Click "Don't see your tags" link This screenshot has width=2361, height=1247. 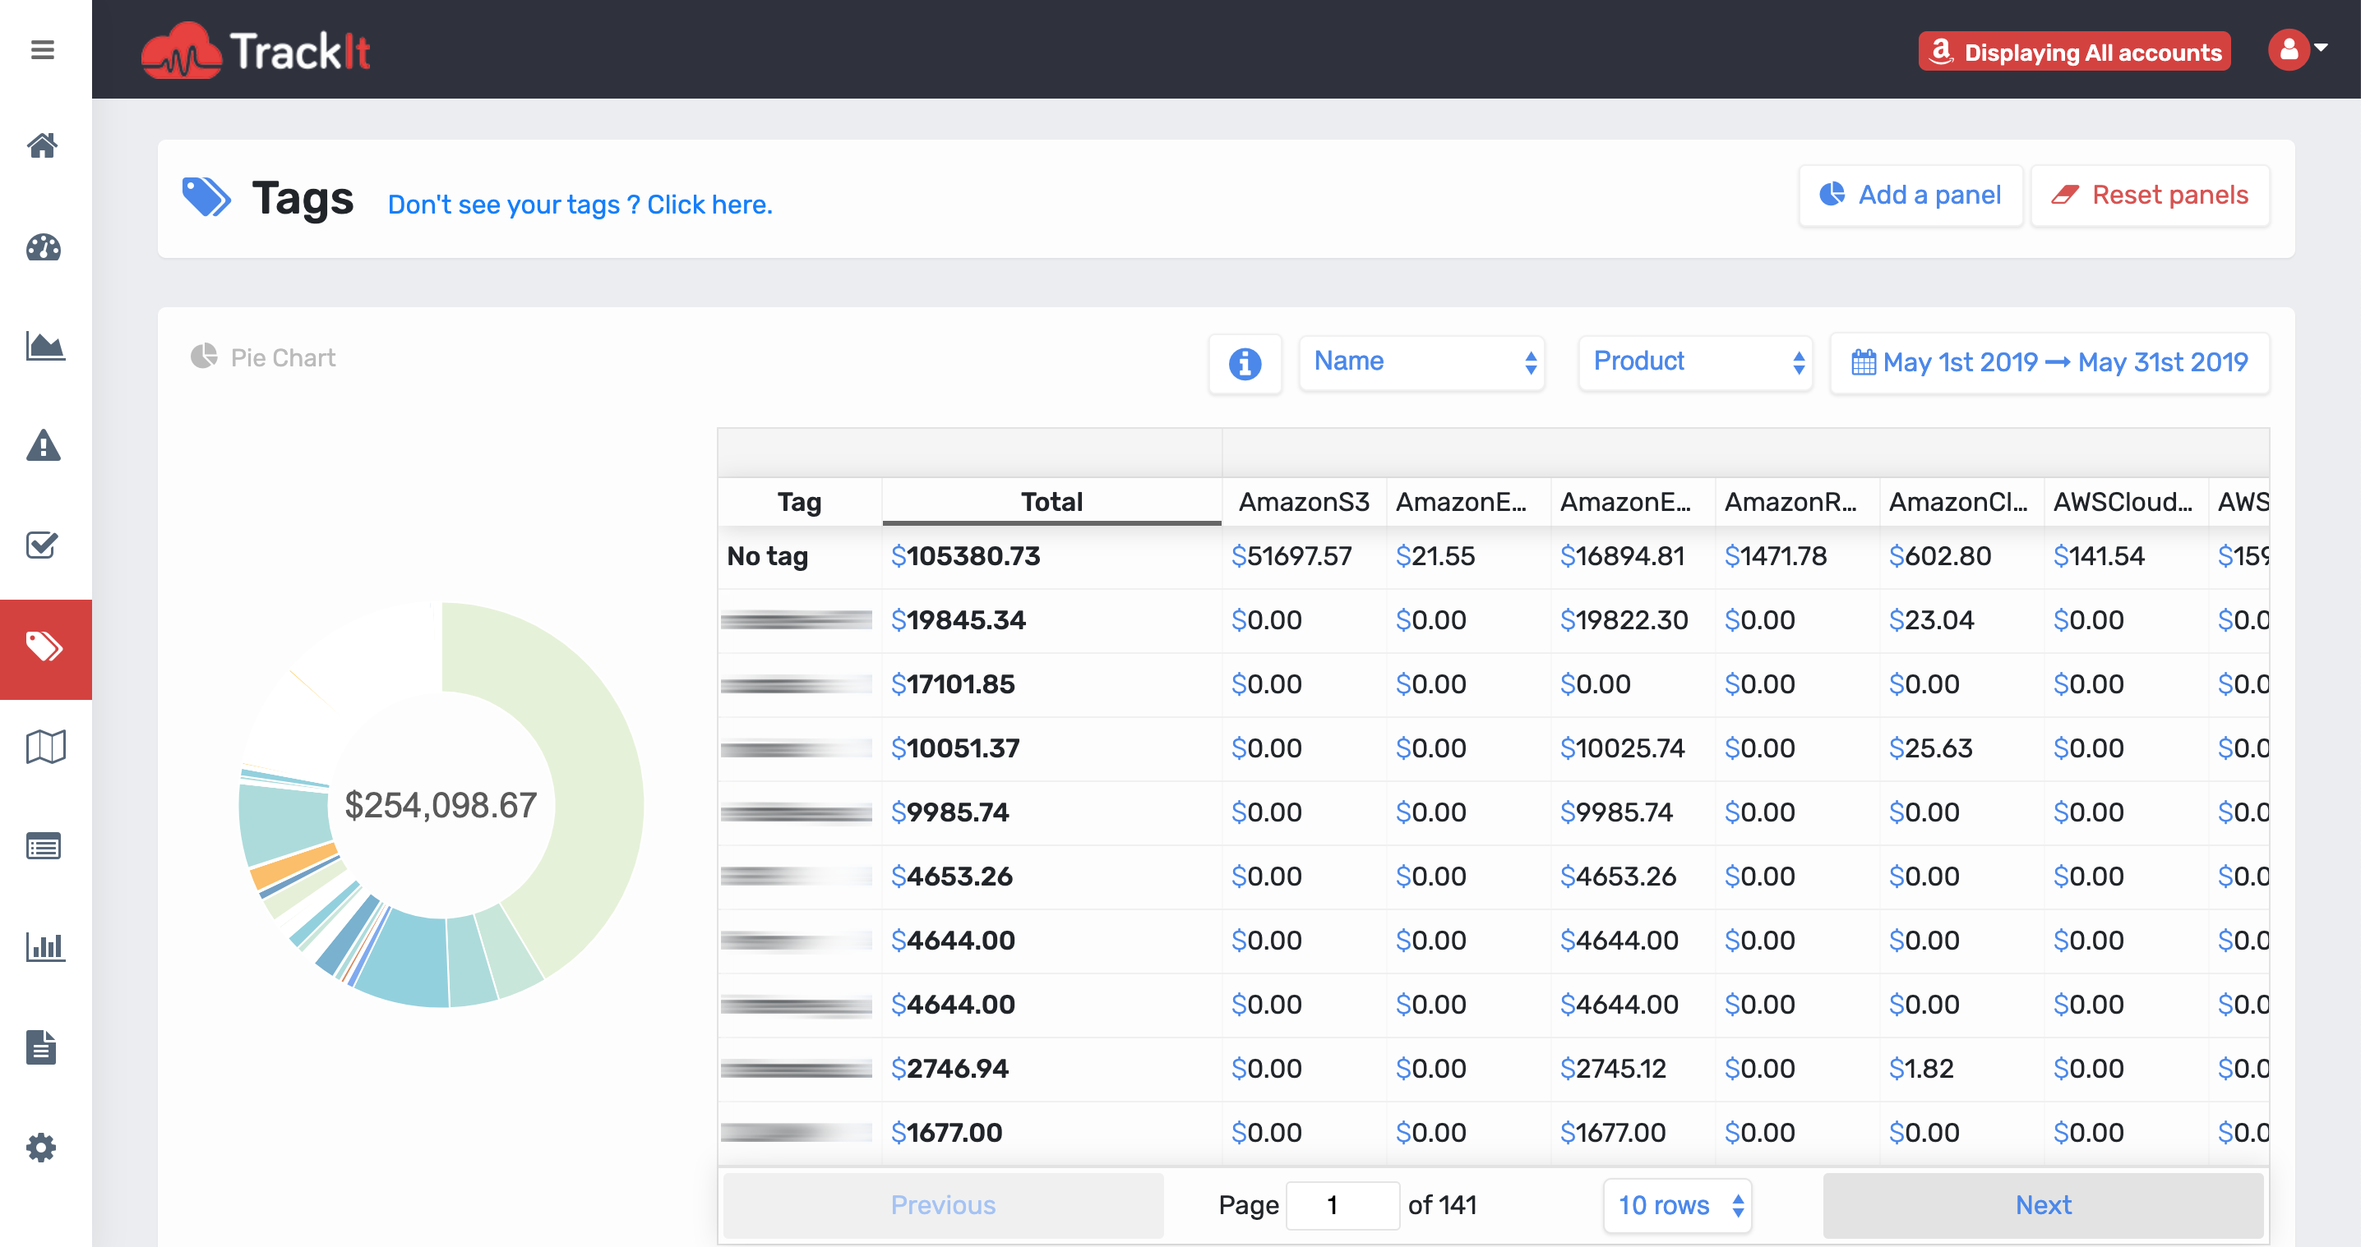click(x=580, y=205)
